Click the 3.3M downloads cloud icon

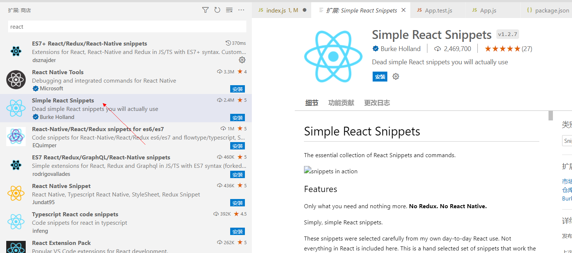point(220,72)
